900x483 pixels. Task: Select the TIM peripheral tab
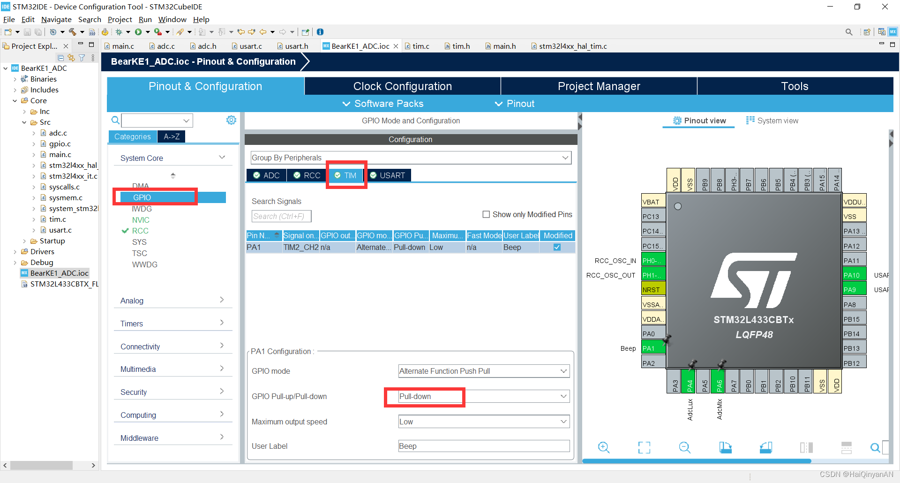(x=345, y=175)
